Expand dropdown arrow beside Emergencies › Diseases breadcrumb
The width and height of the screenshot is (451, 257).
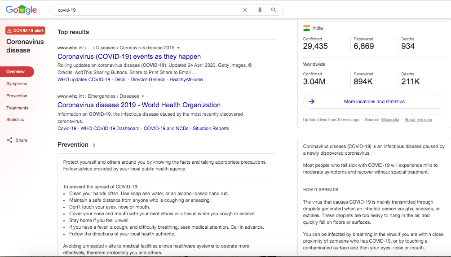pos(143,96)
